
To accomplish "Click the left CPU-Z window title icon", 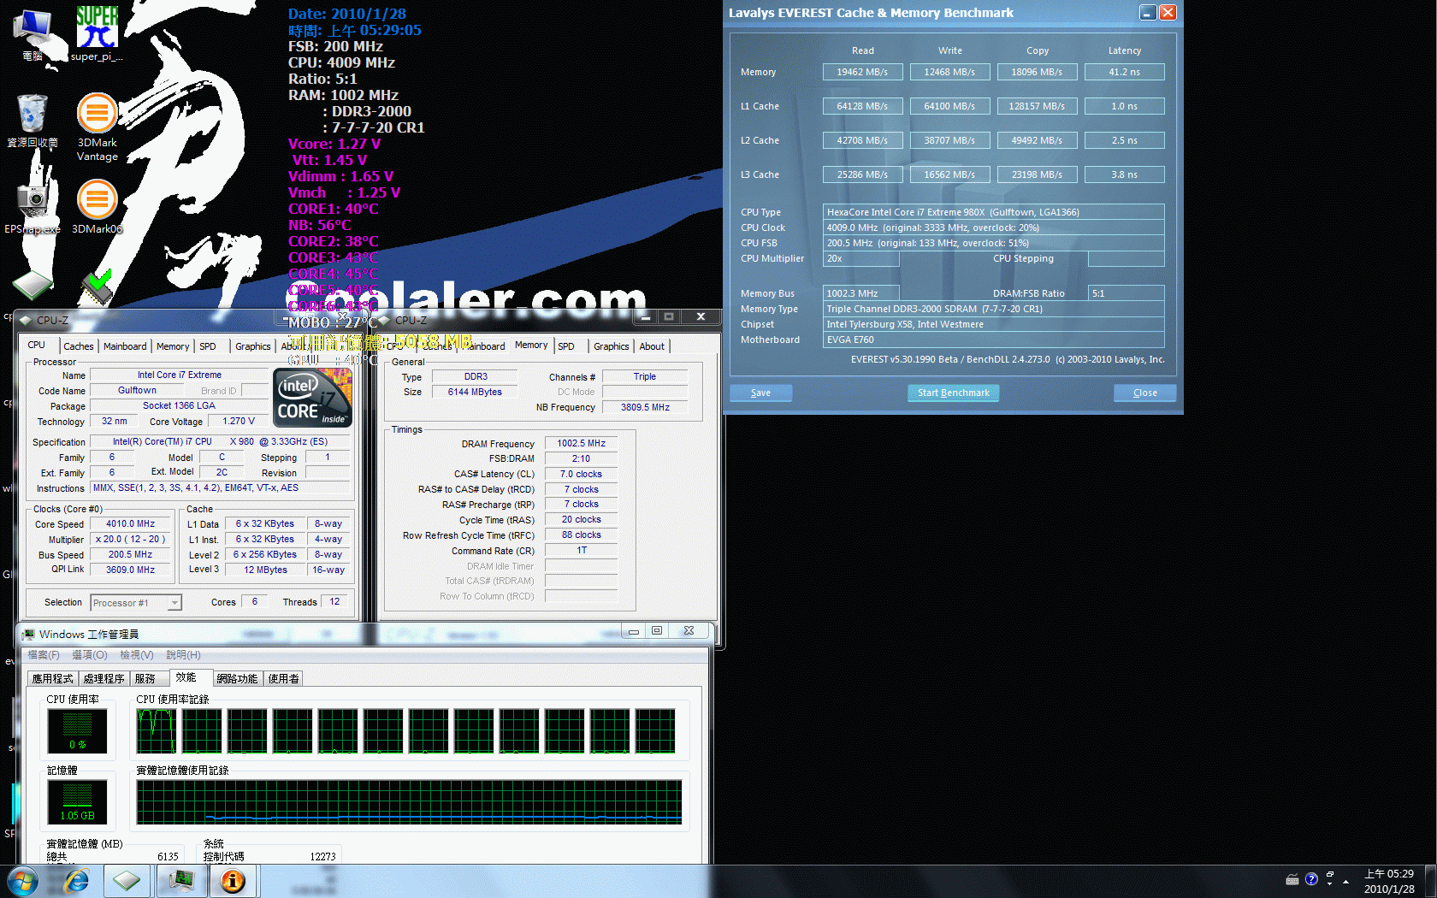I will click(x=26, y=321).
